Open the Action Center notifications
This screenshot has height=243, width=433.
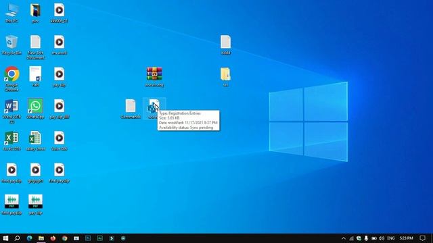[422, 238]
